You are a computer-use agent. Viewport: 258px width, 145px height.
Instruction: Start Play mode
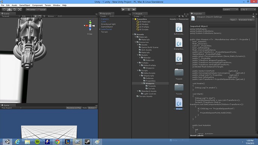coord(123,10)
